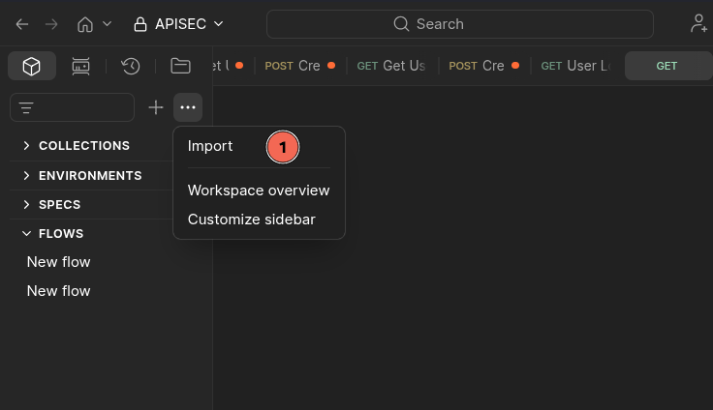713x410 pixels.
Task: Choose Workspace overview from the menu
Action: point(259,190)
